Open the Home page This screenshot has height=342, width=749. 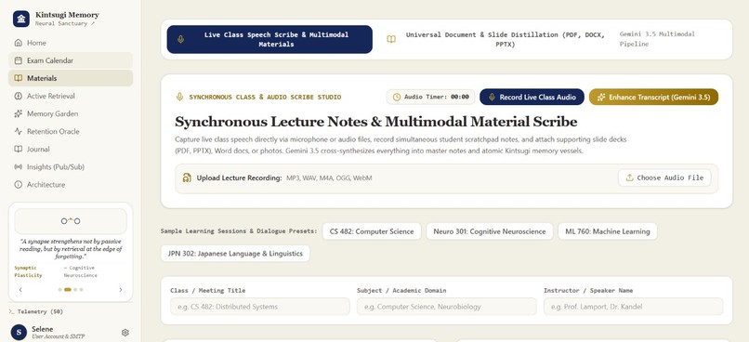tap(71, 43)
